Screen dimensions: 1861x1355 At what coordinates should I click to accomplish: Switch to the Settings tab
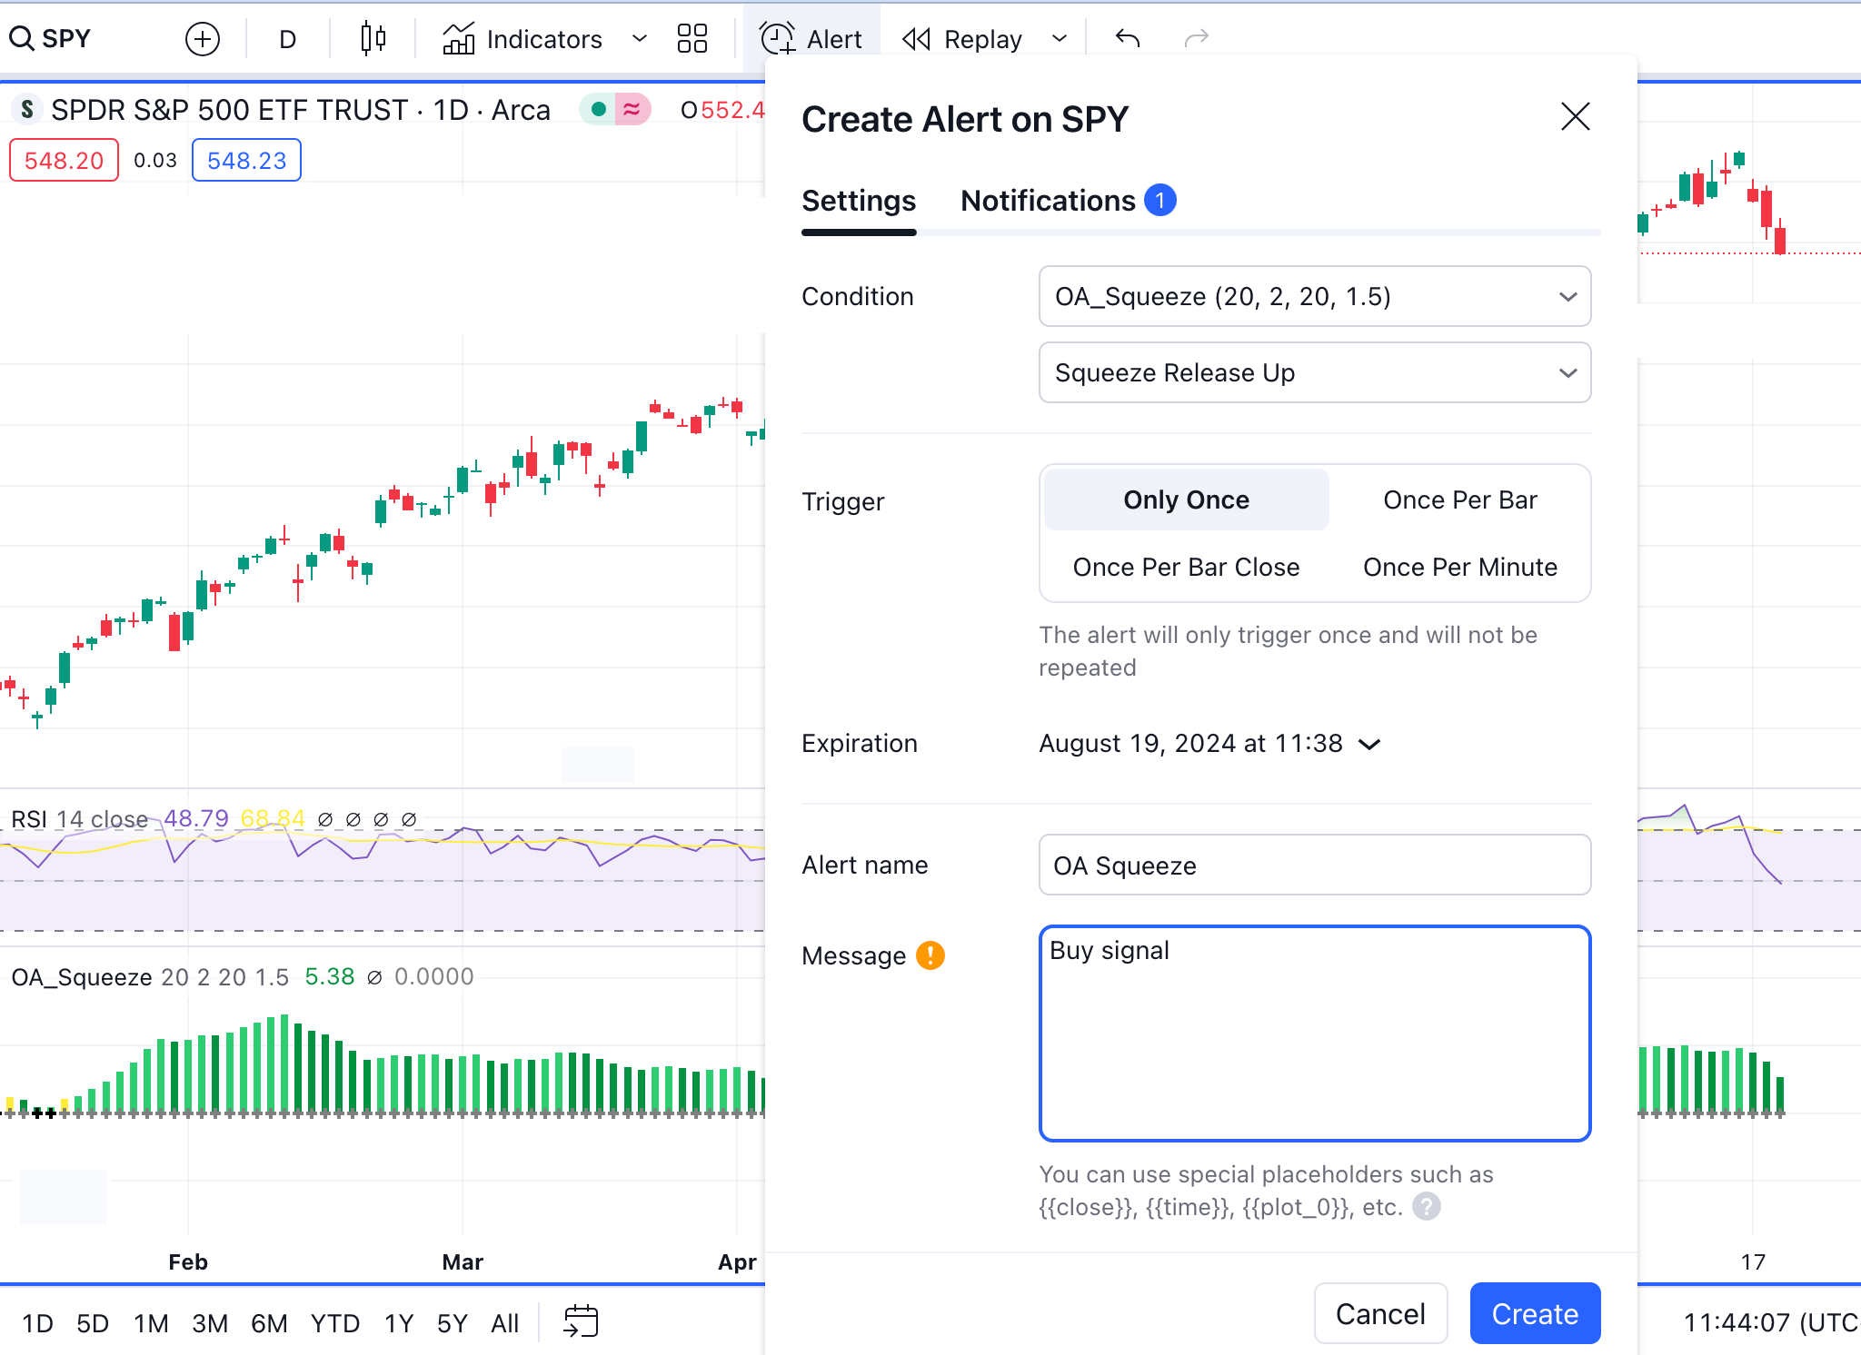(859, 201)
